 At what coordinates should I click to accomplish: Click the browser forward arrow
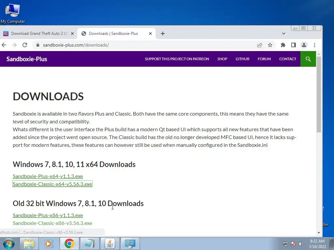[x=14, y=45]
